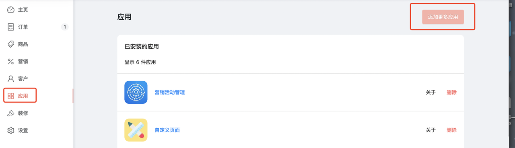Click 删除 for 营销活动管理
Screen dimensions: 515x148
[452, 92]
